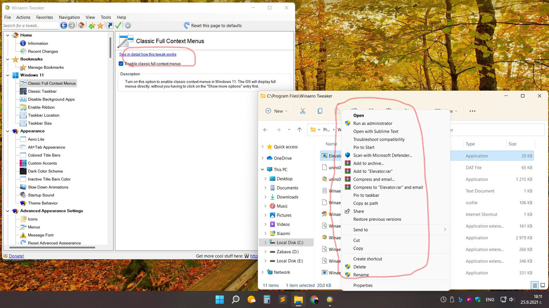Select Classic Taskbar tweak in tree
Image resolution: width=549 pixels, height=308 pixels.
42,91
